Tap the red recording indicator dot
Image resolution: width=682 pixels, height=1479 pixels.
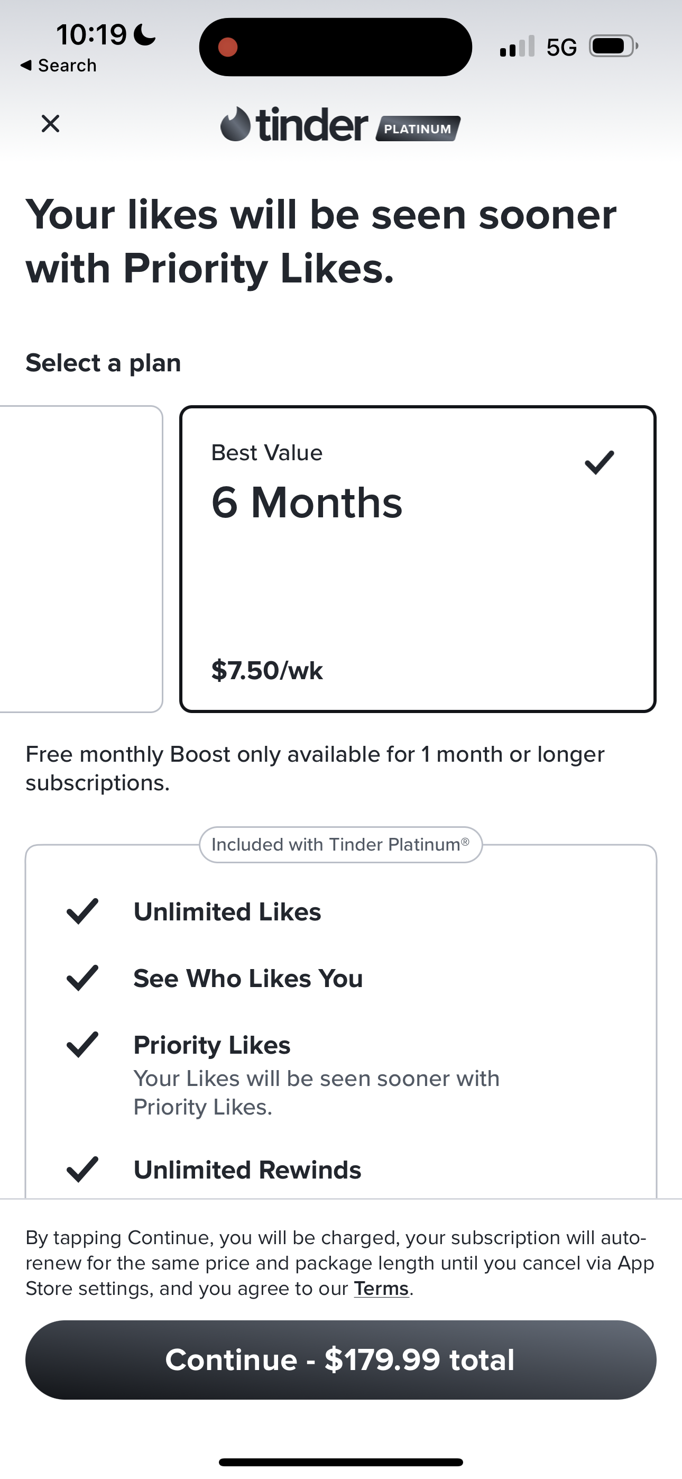[228, 47]
